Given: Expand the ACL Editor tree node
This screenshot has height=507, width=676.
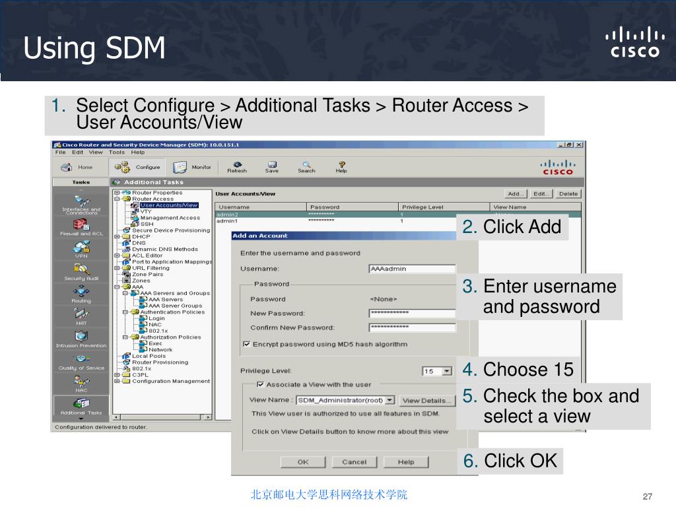Looking at the screenshot, I should (x=117, y=255).
